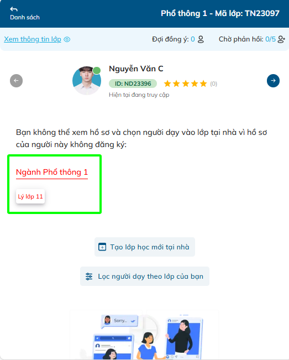The image size is (289, 360).
Task: Click the Đợi đồng ý 0 counter
Action: [174, 39]
